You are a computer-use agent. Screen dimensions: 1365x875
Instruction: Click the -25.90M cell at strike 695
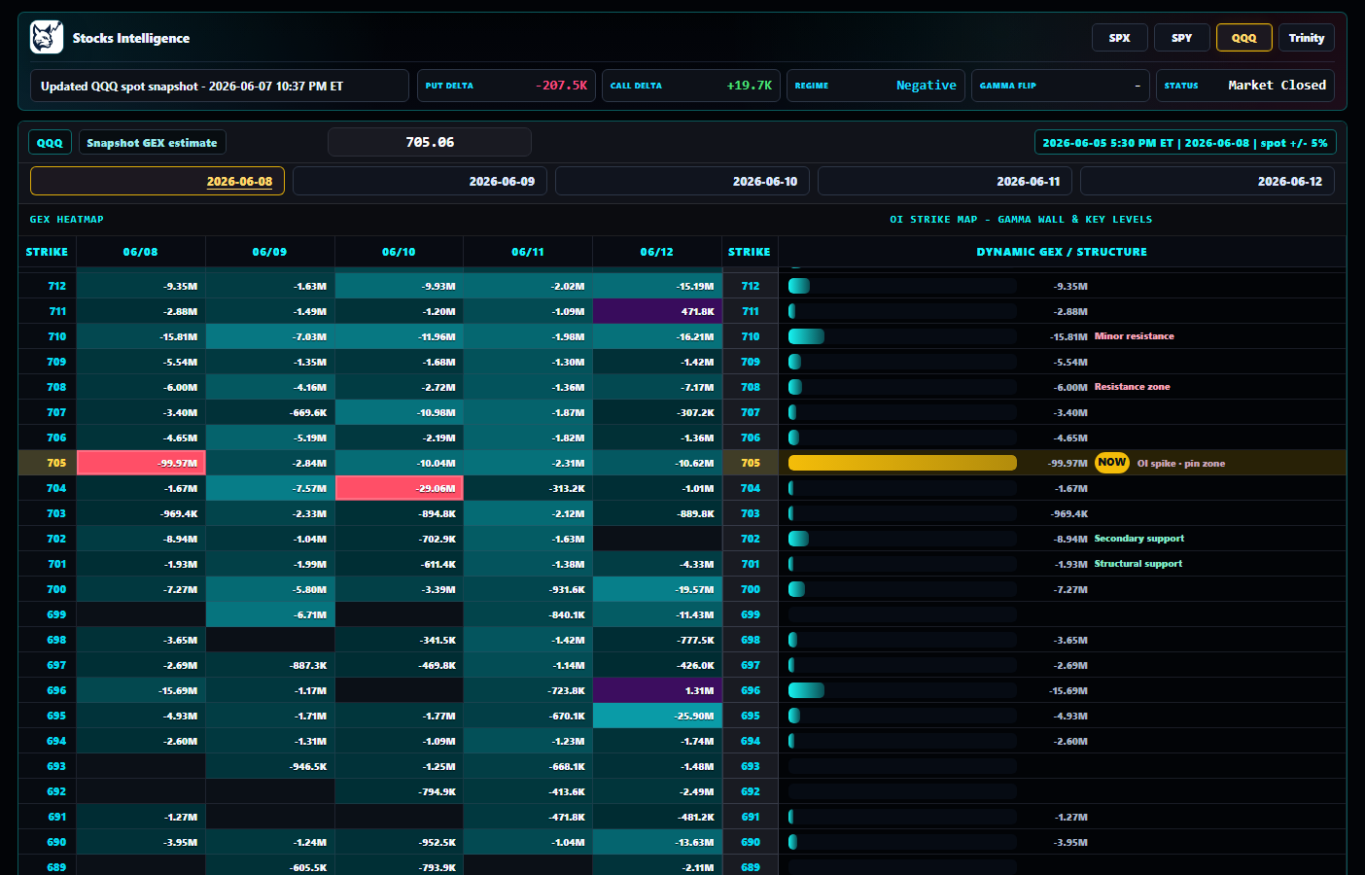coord(657,716)
